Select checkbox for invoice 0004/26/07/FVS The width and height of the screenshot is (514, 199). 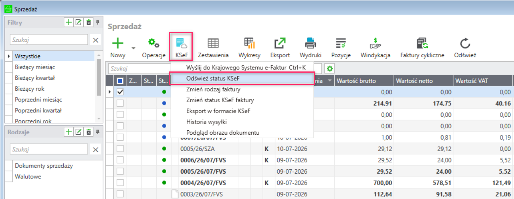coord(120,183)
